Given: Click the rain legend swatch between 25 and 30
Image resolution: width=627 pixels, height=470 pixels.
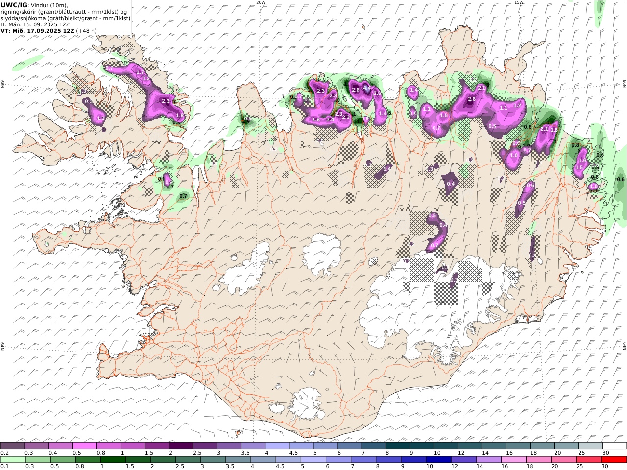Looking at the screenshot, I should (x=588, y=459).
